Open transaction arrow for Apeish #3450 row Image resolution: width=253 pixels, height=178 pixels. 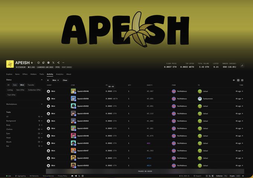pyautogui.click(x=242, y=166)
